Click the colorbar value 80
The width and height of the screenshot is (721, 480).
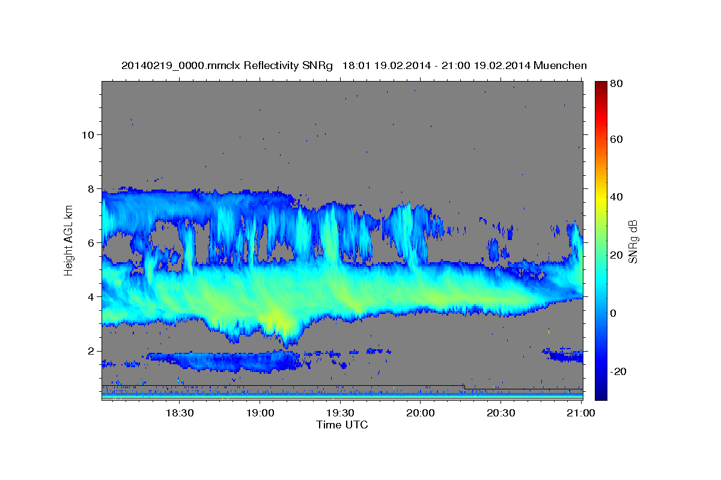(618, 84)
